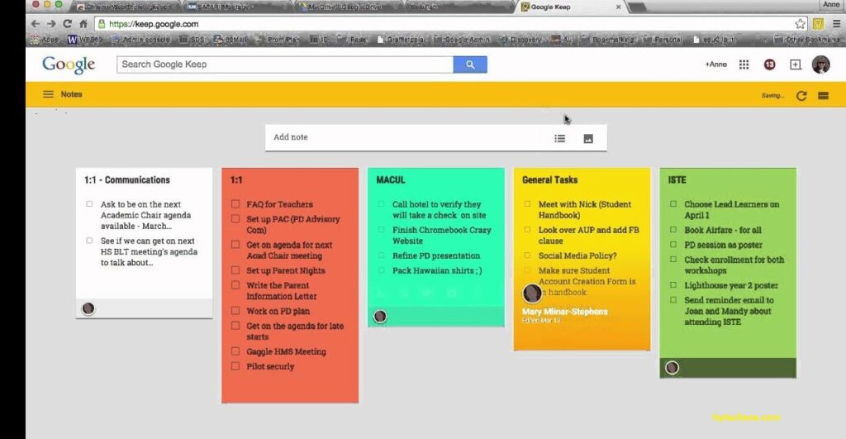Tick 'Ask to be on the next' checkbox
This screenshot has width=846, height=439.
89,204
